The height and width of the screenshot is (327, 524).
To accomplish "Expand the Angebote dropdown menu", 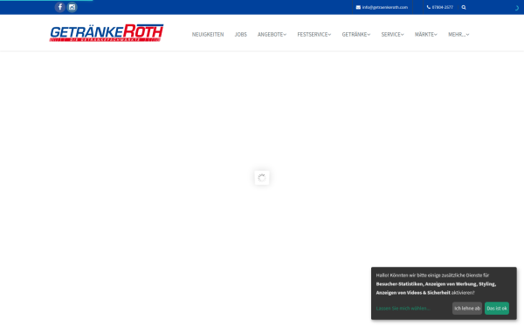I will click(272, 34).
